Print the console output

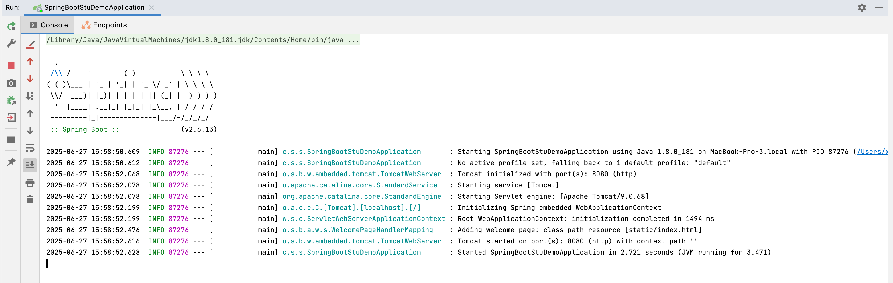30,182
